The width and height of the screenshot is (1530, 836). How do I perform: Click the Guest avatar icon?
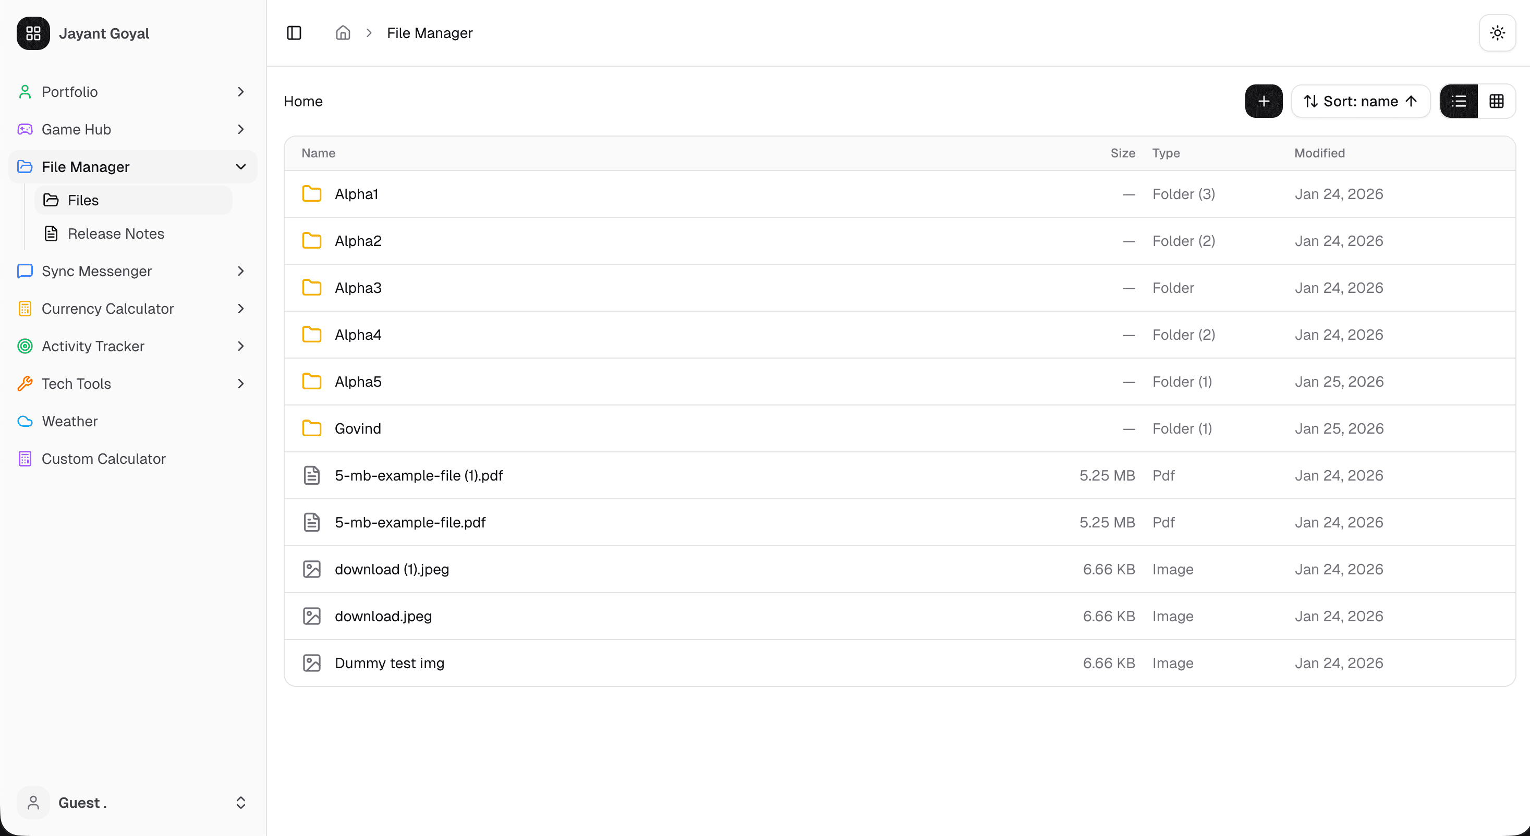(33, 803)
